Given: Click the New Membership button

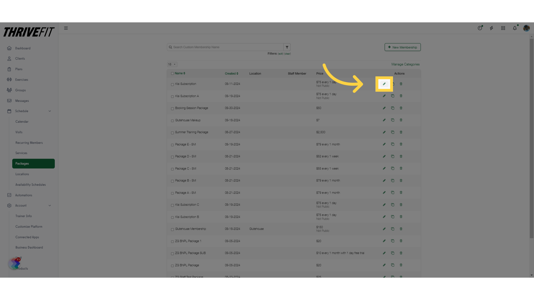Looking at the screenshot, I should coord(402,47).
